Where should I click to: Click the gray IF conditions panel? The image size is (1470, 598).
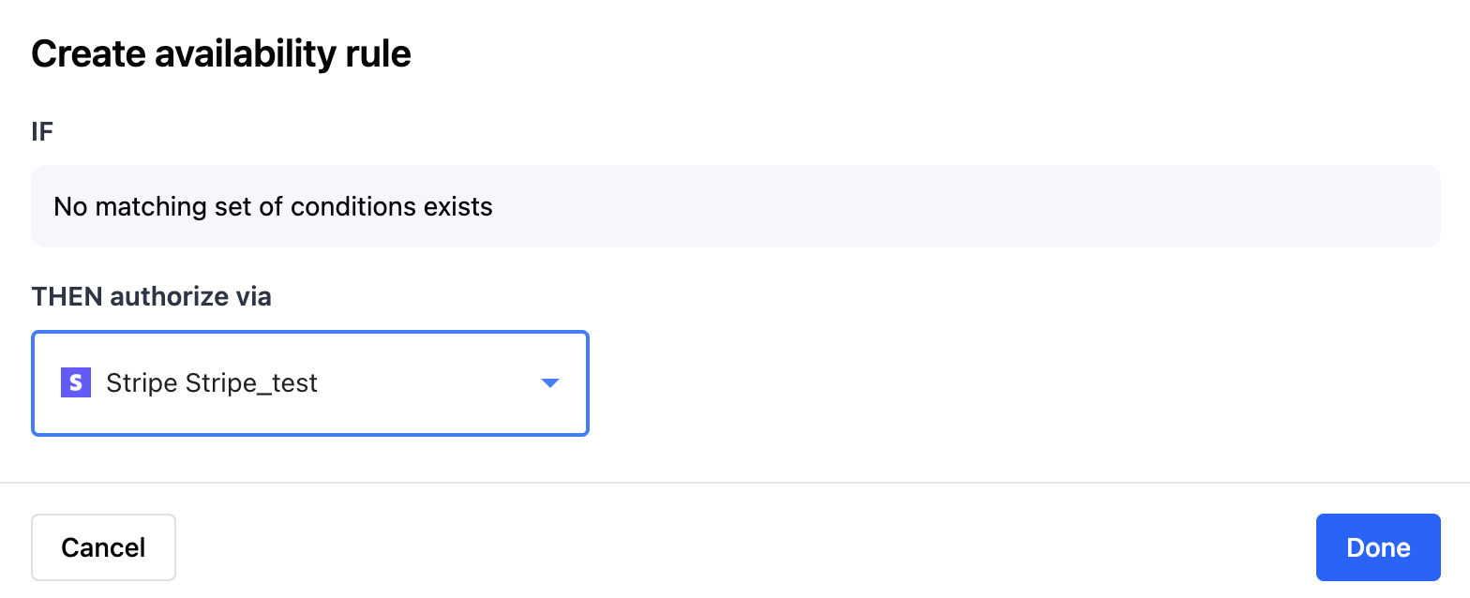tap(736, 206)
